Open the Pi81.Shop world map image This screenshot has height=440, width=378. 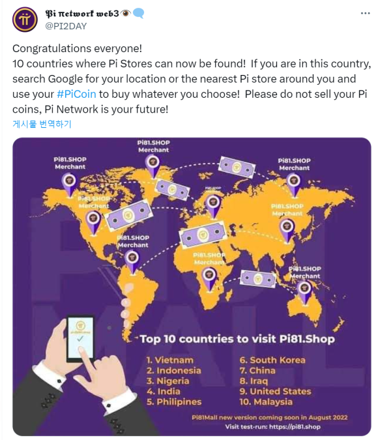[x=192, y=287]
